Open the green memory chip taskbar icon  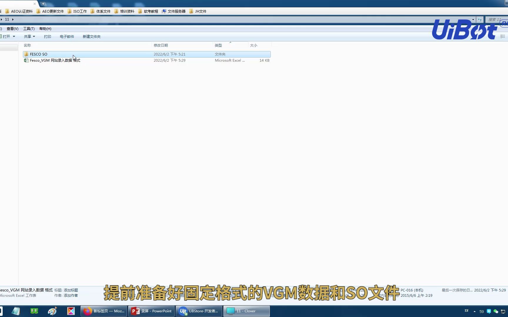coord(34,311)
